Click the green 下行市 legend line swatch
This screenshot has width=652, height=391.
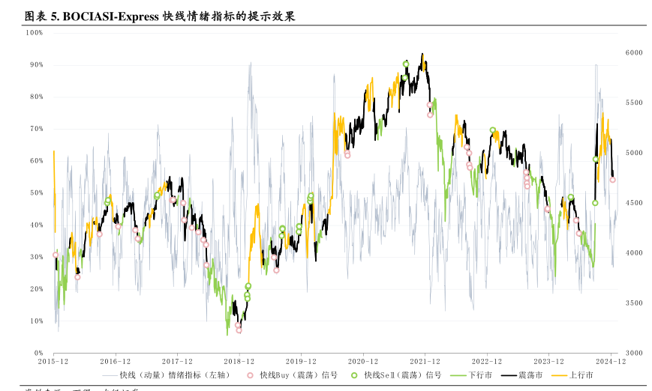tap(457, 375)
